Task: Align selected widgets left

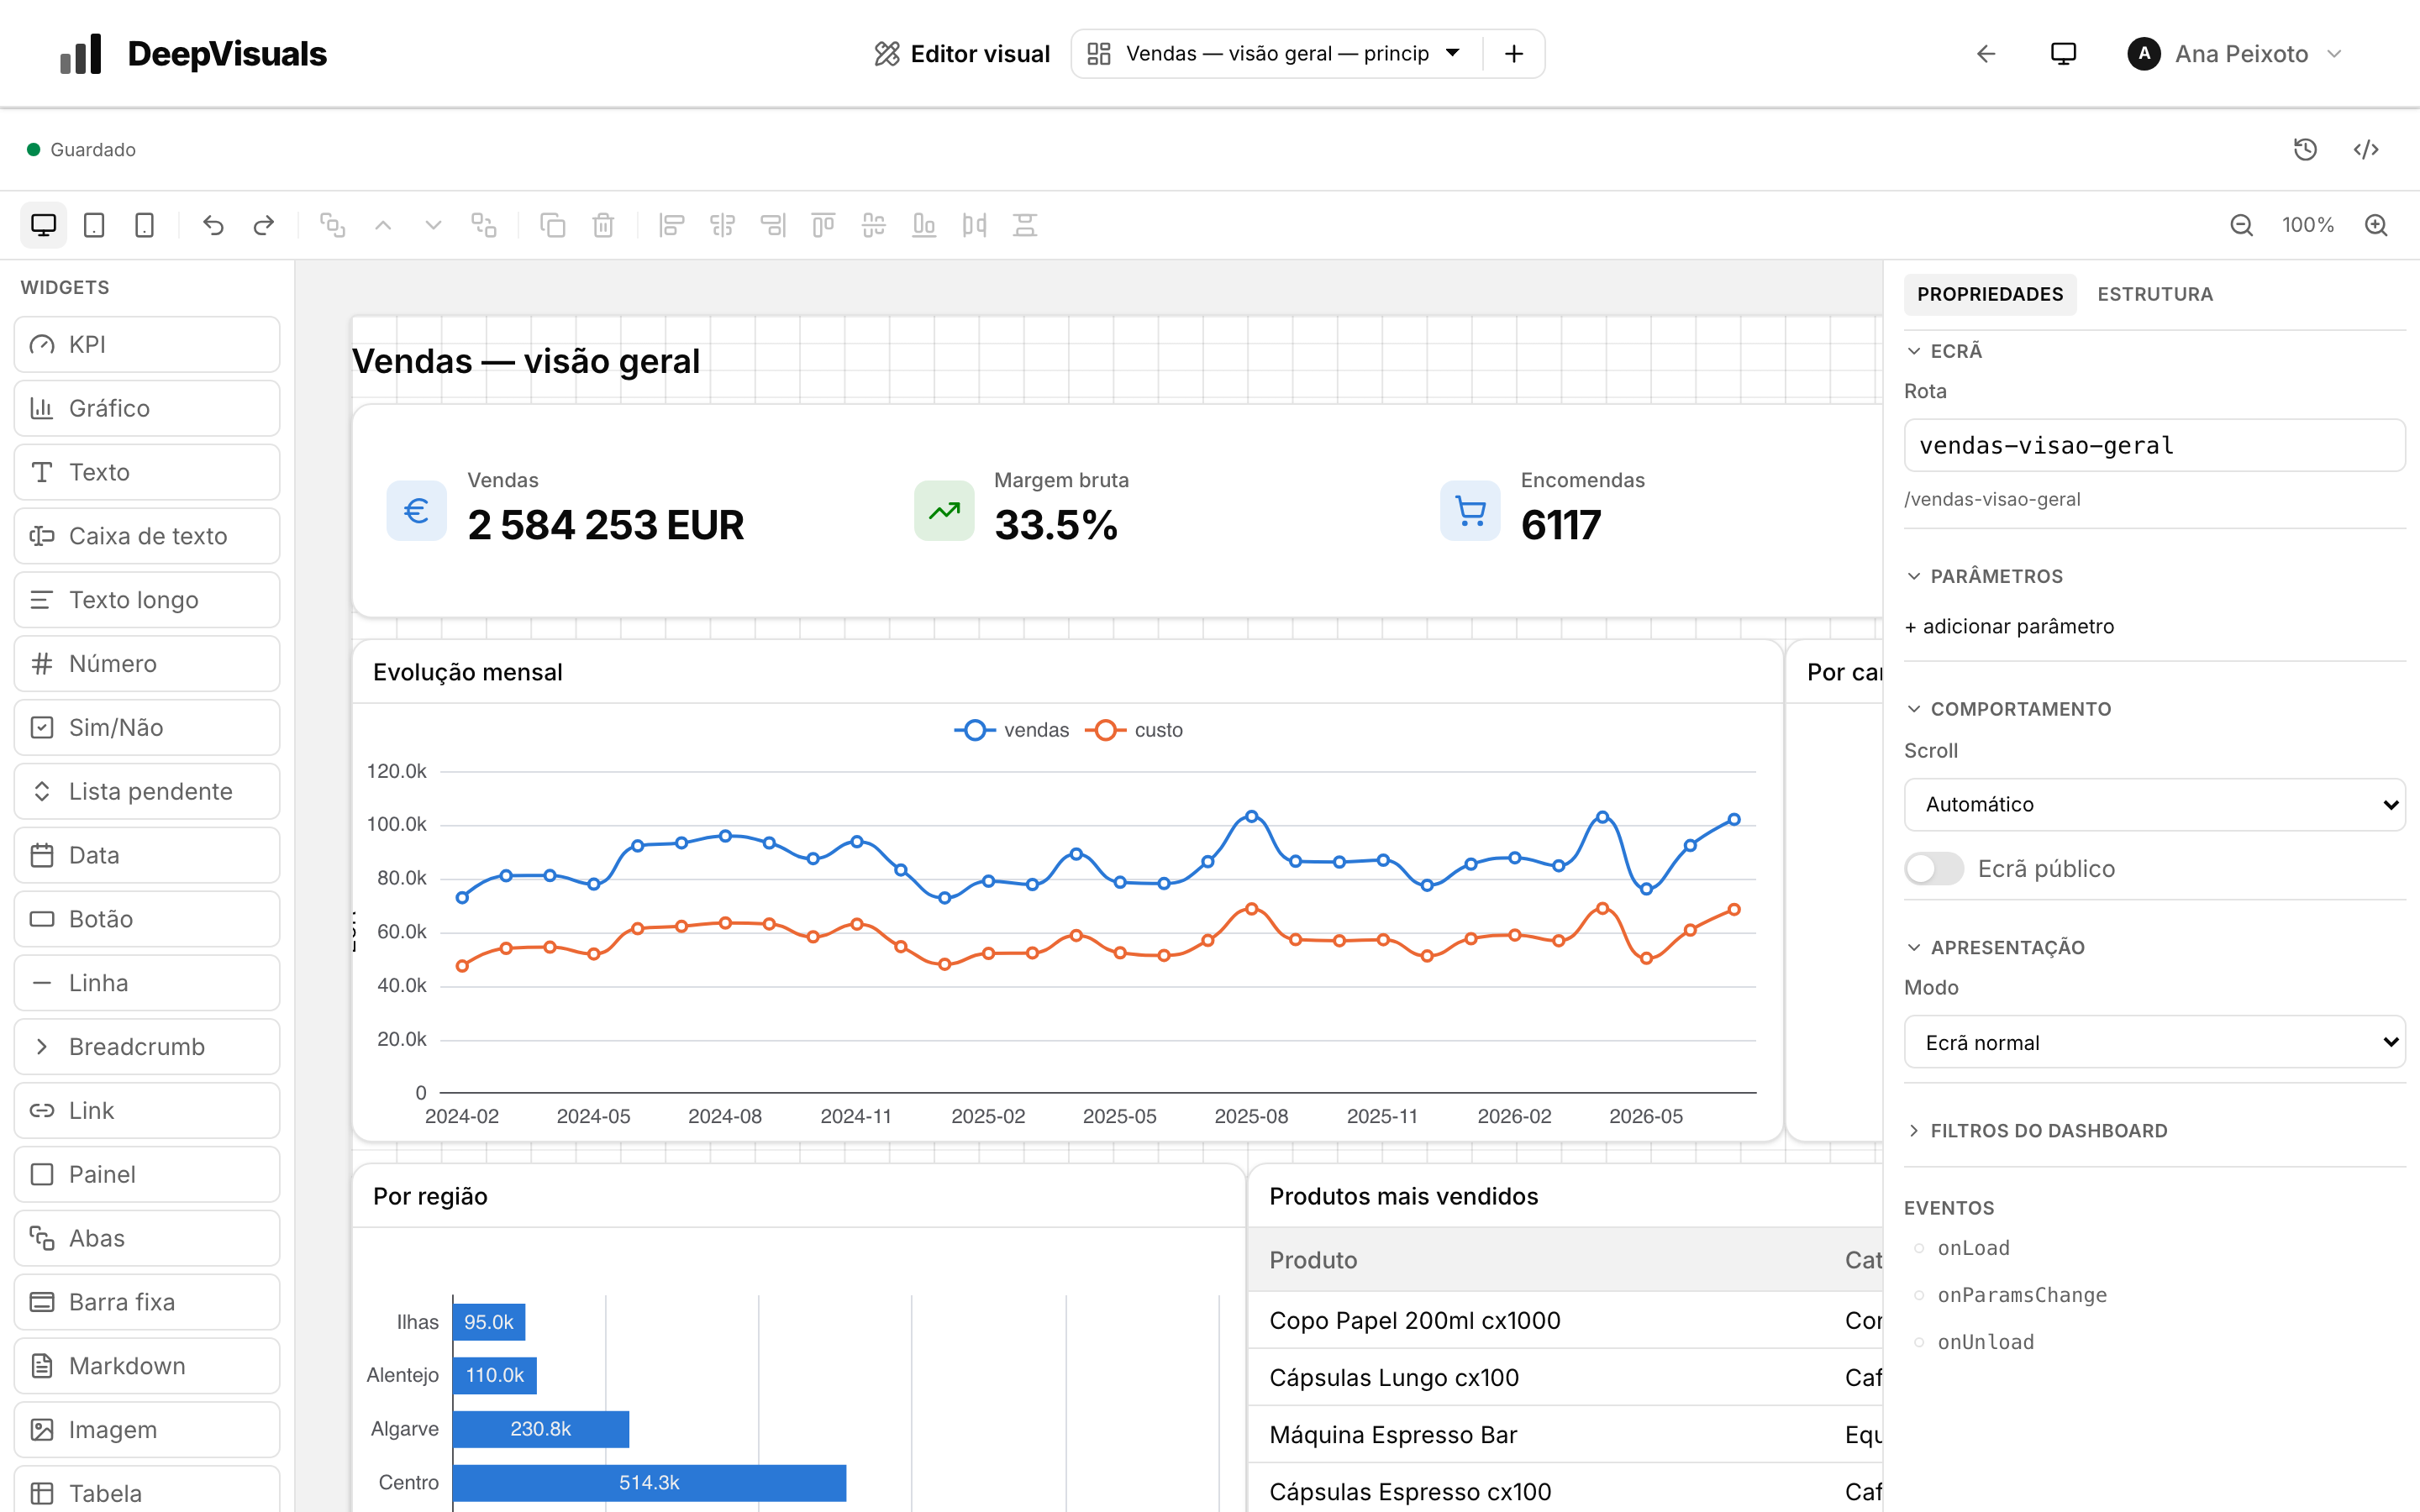Action: click(x=672, y=225)
